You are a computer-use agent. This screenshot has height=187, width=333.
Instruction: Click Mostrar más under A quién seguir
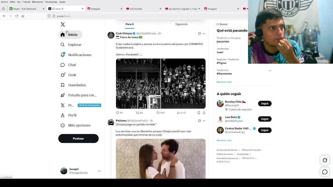coord(224,141)
